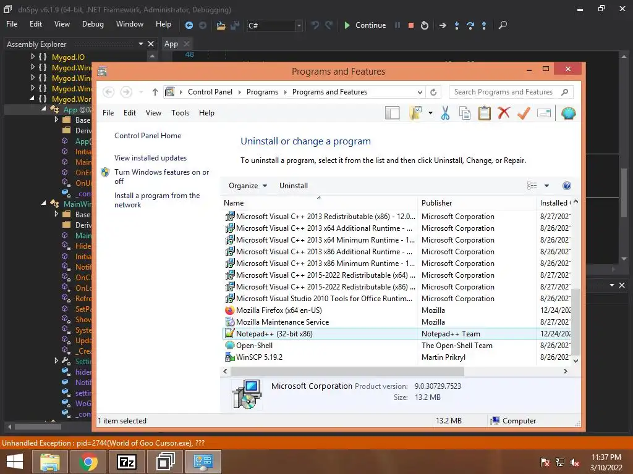The width and height of the screenshot is (633, 474).
Task: Navigate forward in dnSpy toolbar
Action: pyautogui.click(x=203, y=25)
